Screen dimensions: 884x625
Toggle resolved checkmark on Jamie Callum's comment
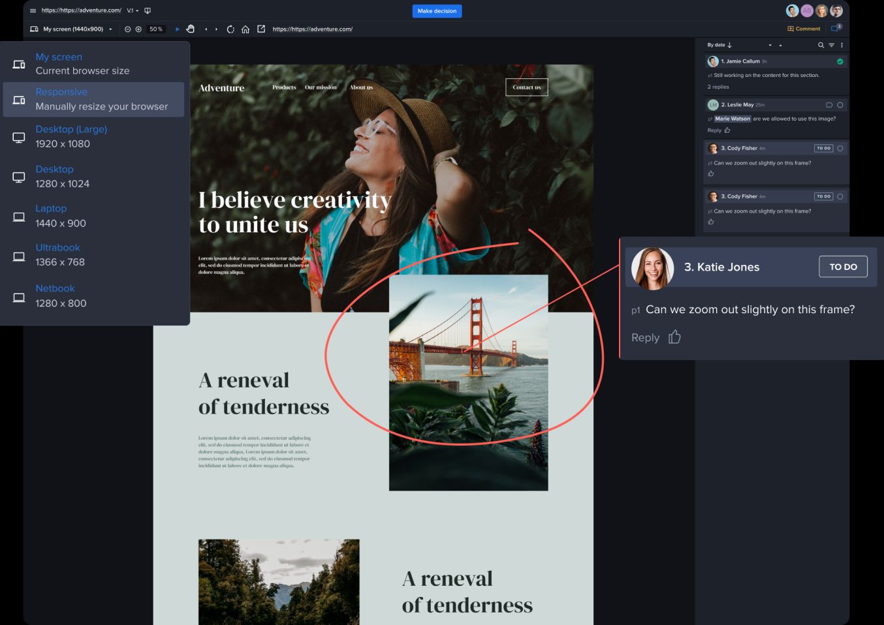tap(840, 61)
